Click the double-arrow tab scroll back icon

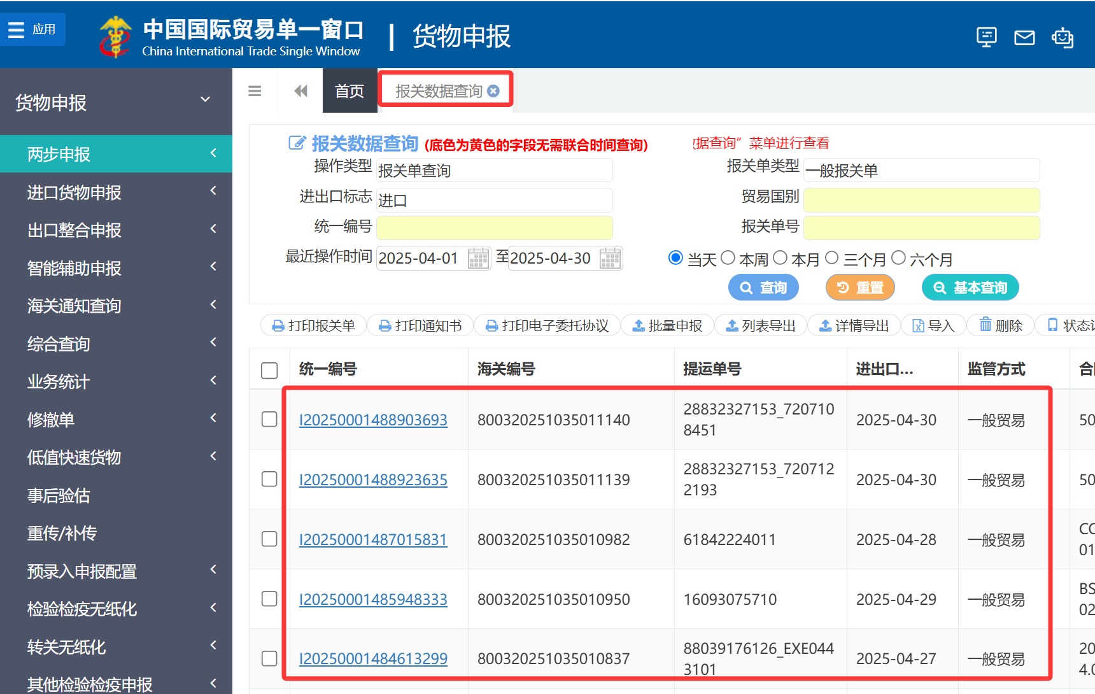click(301, 91)
